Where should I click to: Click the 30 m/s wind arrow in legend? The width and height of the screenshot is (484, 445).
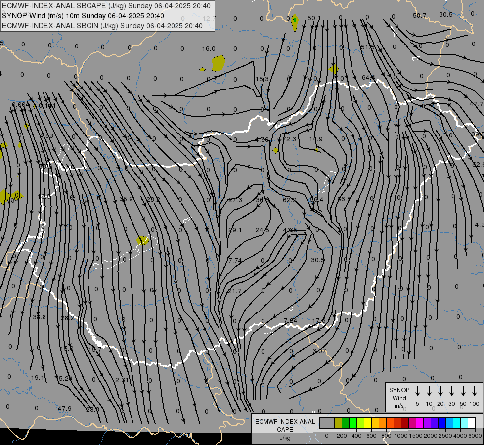(x=451, y=391)
